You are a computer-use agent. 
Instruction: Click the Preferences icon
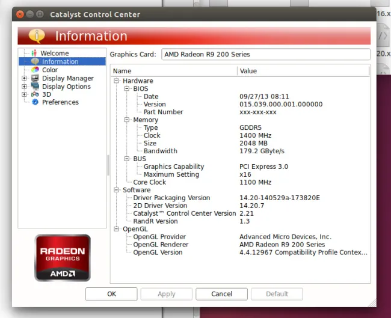tap(35, 102)
